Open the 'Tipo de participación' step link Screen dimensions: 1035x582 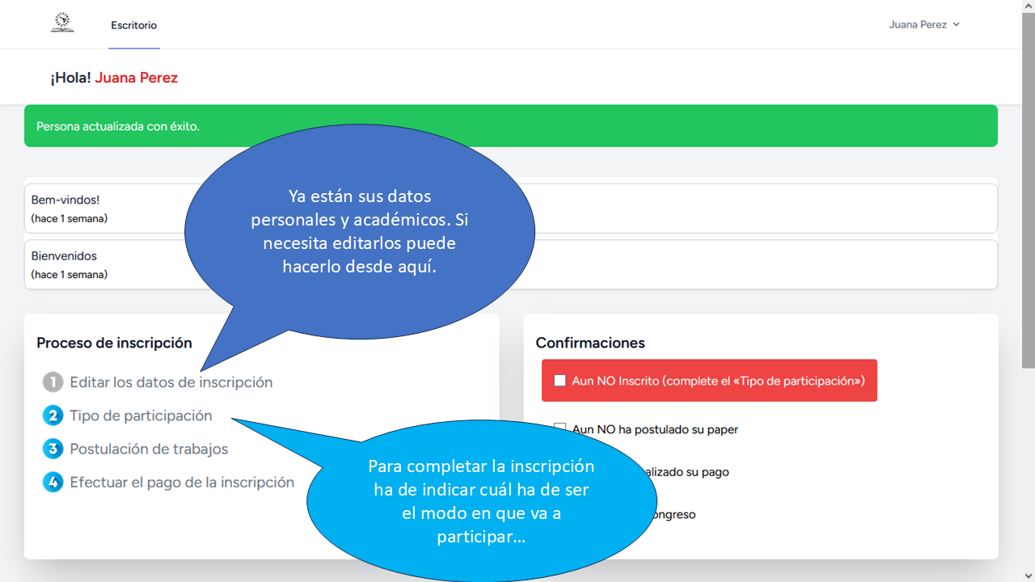tap(141, 415)
